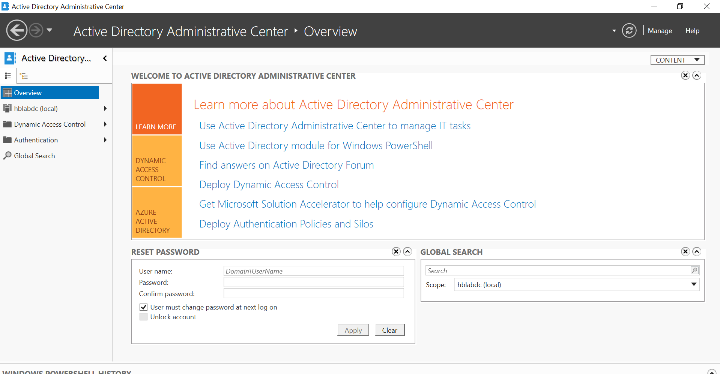Expand the Windows PowerShell History panel
This screenshot has height=374, width=720.
pos(712,372)
